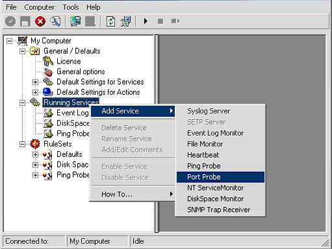Click the Ping Probe service icon
Viewport: 332px width, 249px height.
pos(48,134)
